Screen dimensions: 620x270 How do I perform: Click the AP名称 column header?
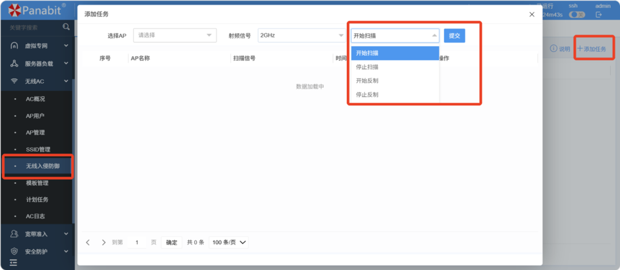[141, 58]
